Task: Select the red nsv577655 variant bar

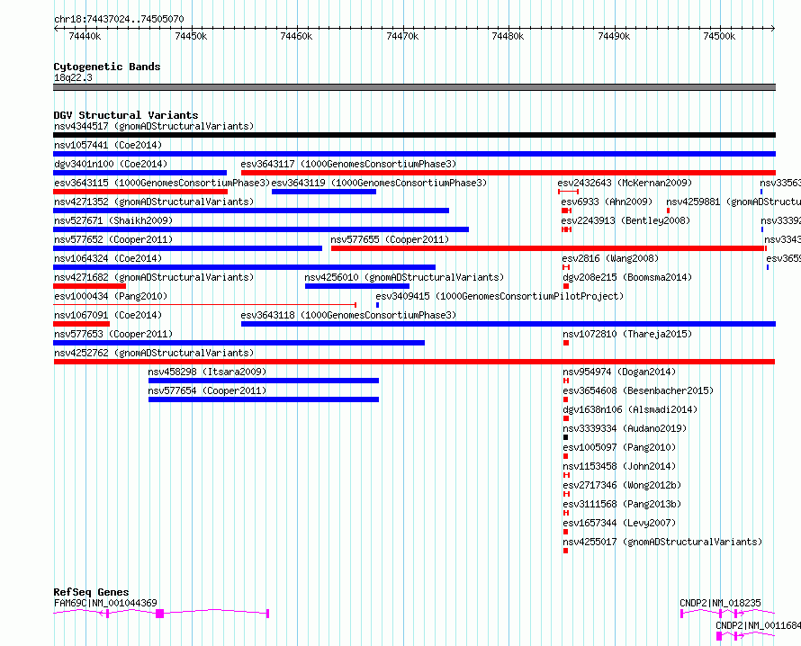Action: (548, 248)
